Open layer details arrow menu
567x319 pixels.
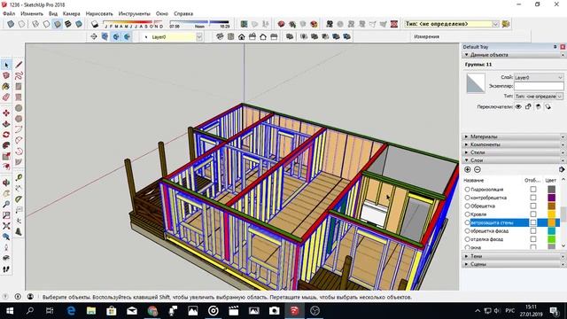click(x=562, y=169)
